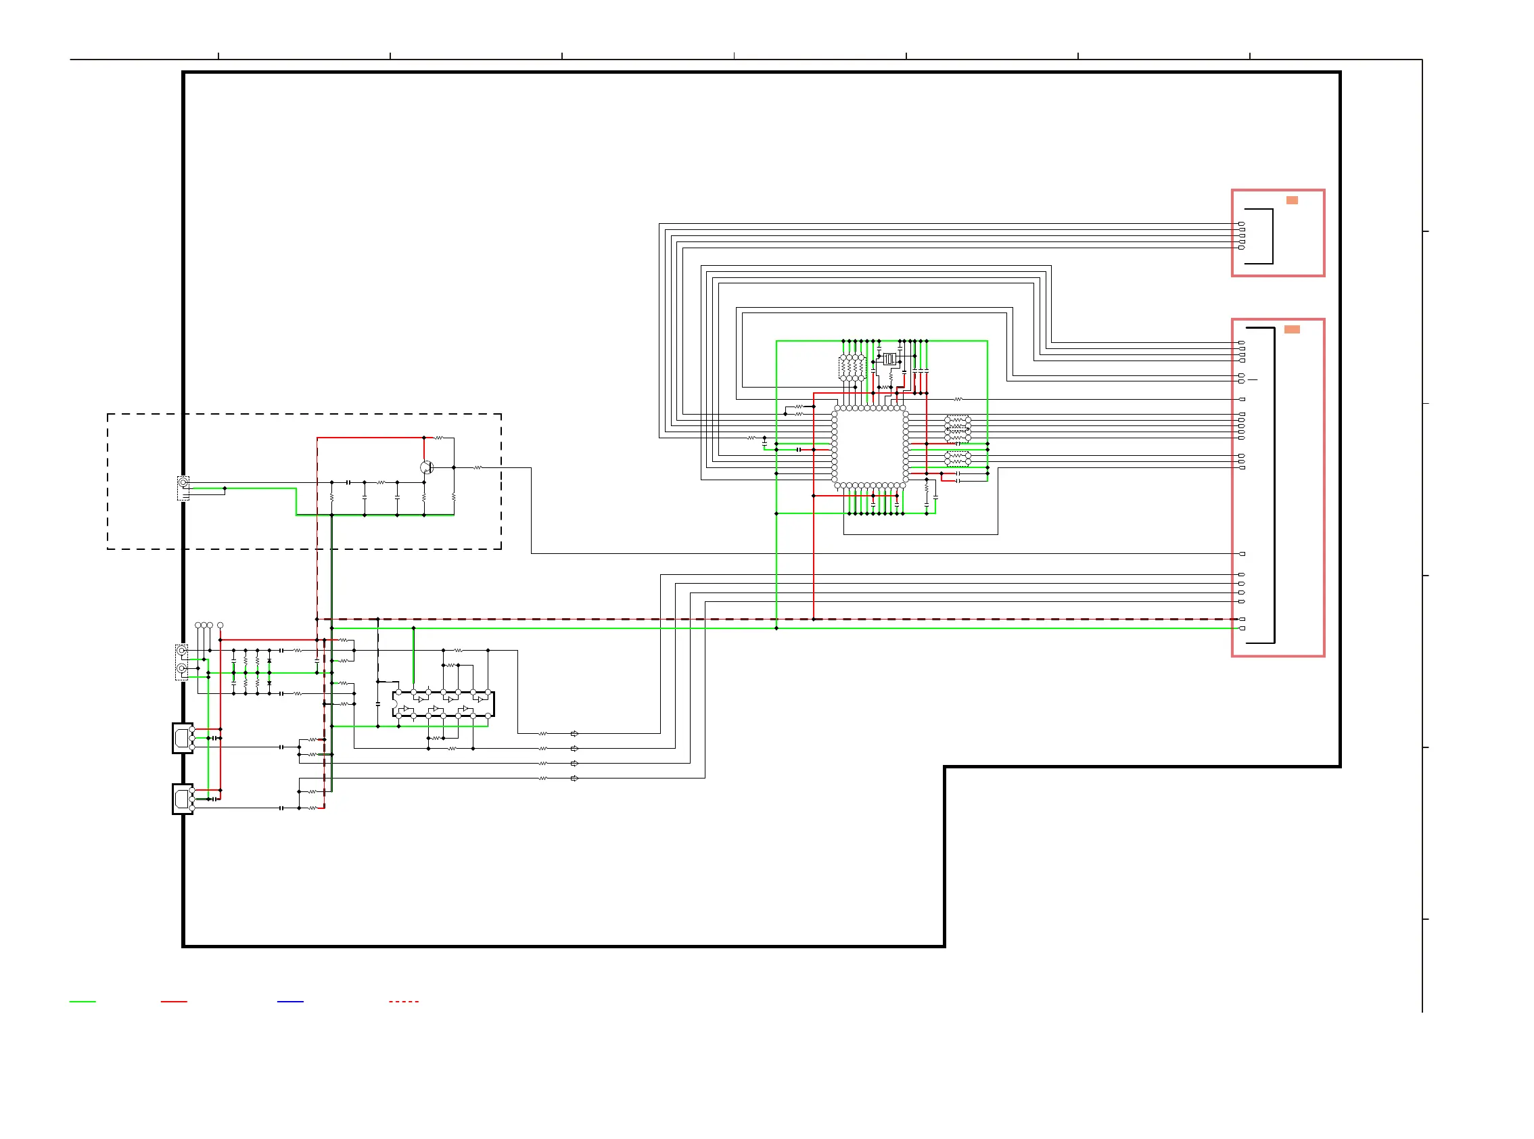Click the center of the large square IC
The height and width of the screenshot is (1139, 1534).
[869, 447]
